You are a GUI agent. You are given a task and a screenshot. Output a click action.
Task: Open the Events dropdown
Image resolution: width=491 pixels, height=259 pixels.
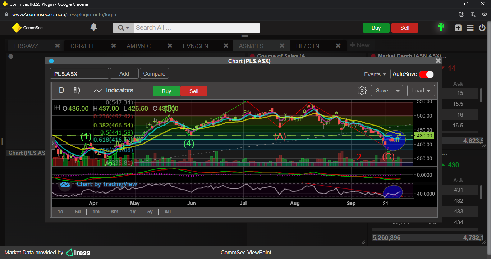(376, 74)
